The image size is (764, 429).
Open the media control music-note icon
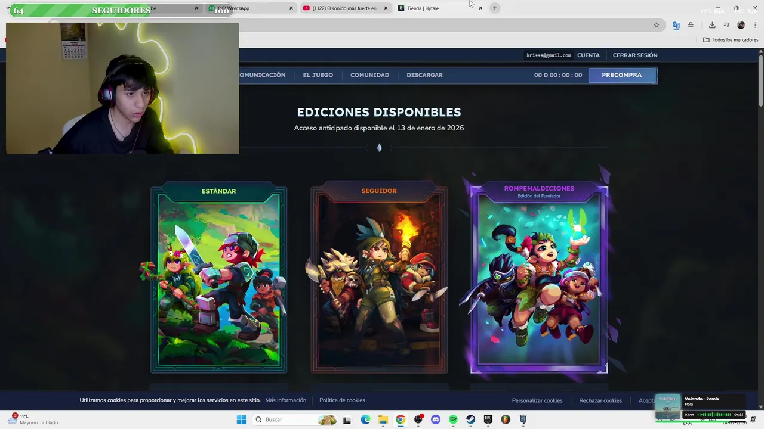coord(726,25)
